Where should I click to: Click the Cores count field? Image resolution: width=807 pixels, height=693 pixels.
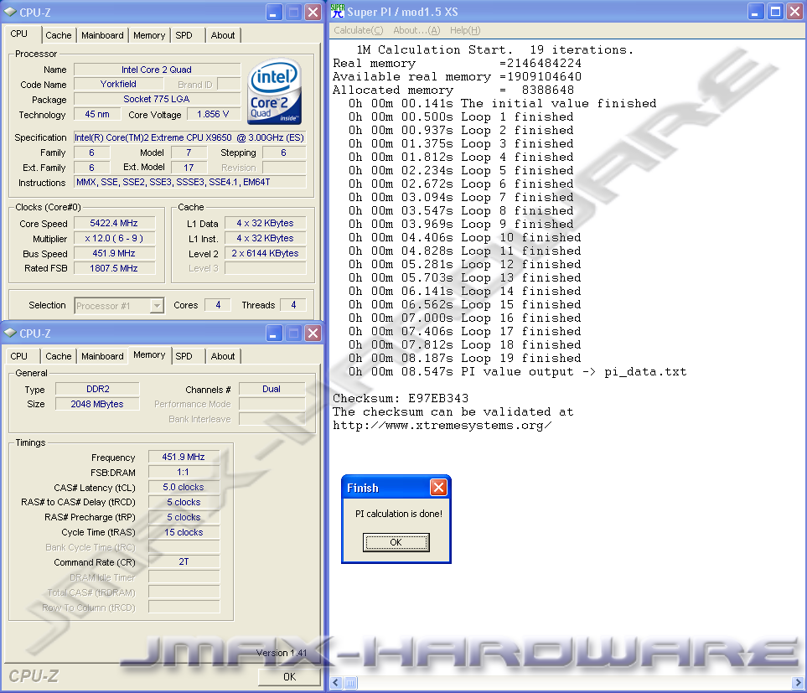click(x=218, y=305)
